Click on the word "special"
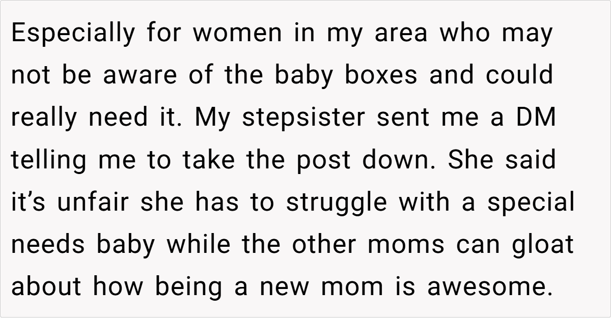This screenshot has width=611, height=318. tap(531, 203)
